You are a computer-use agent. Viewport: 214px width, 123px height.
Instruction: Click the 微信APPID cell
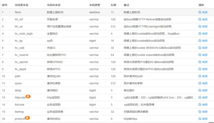pos(53,69)
